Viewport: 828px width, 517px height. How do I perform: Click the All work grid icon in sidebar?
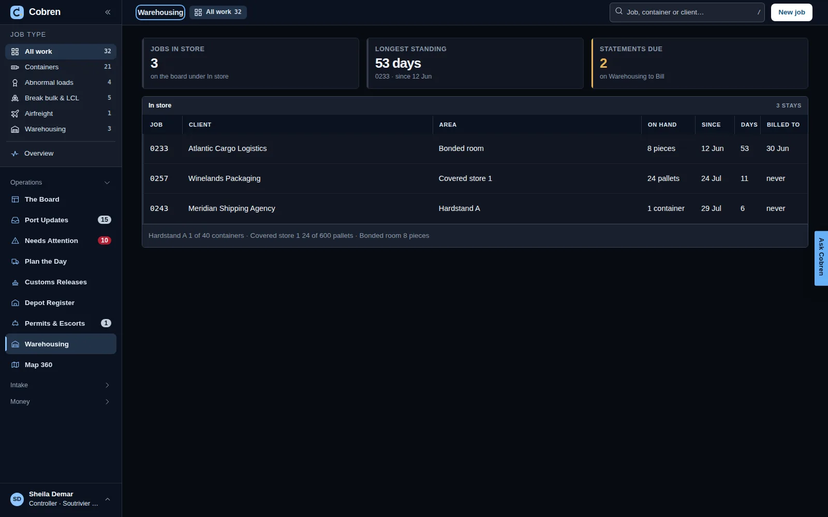[x=15, y=52]
